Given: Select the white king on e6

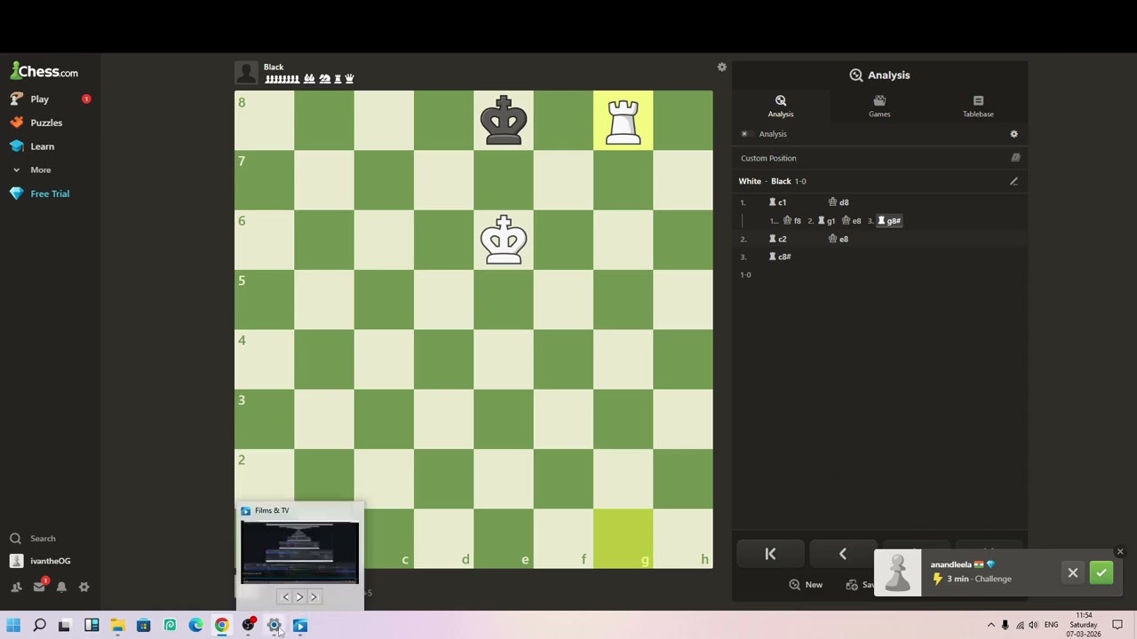Looking at the screenshot, I should (504, 240).
